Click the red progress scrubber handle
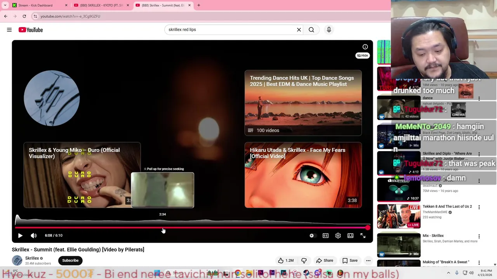The image size is (497, 279). 367,228
